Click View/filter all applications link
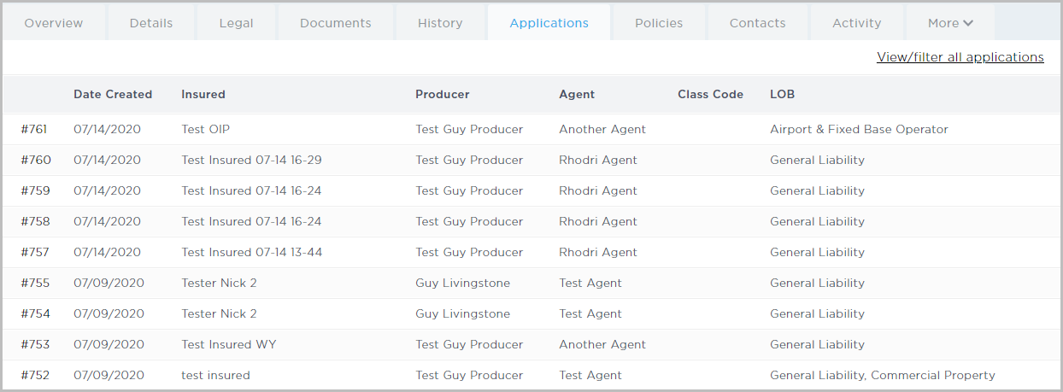1063x392 pixels. (960, 57)
